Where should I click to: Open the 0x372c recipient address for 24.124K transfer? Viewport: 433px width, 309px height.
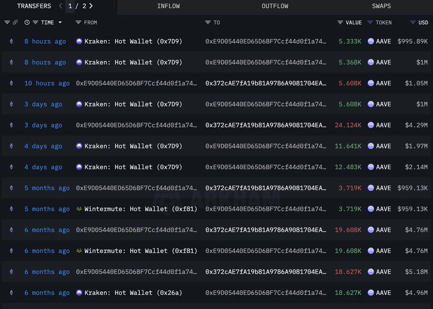tap(266, 125)
